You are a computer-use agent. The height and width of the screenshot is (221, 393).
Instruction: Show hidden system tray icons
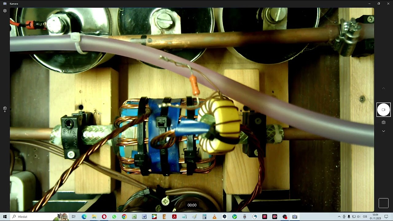point(339,217)
